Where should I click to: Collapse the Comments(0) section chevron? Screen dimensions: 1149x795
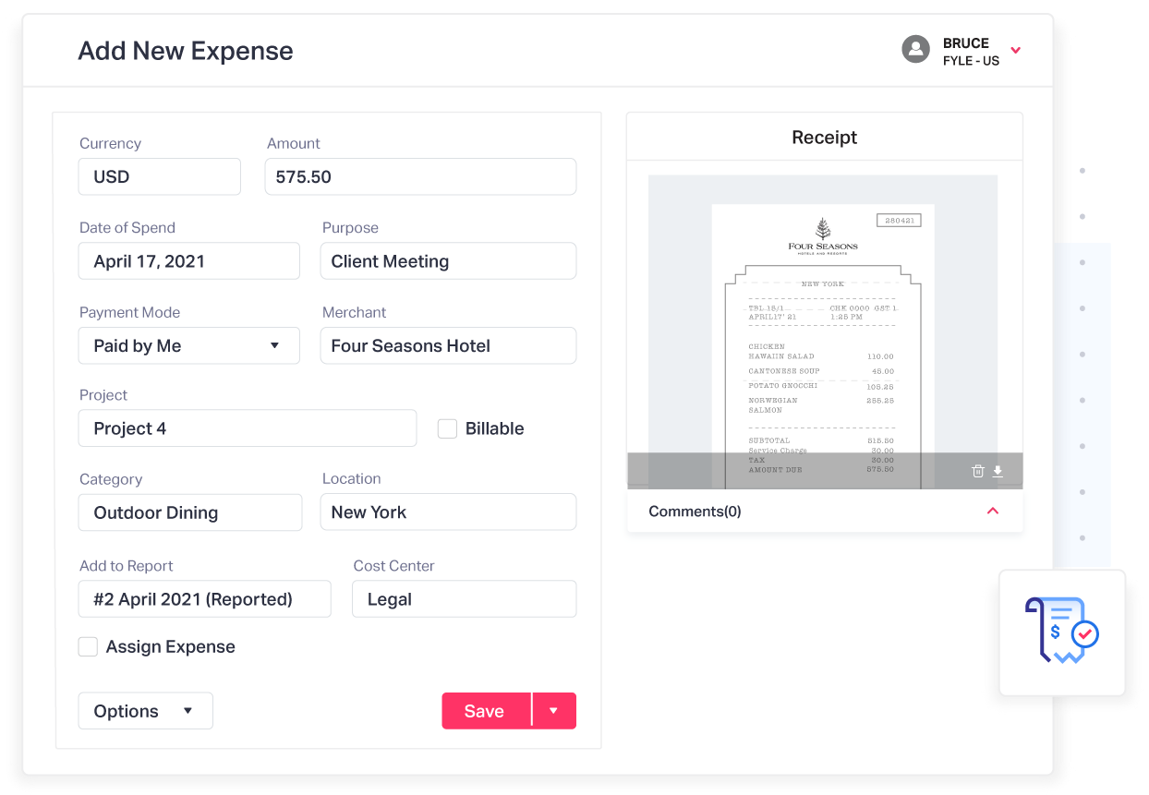pyautogui.click(x=993, y=511)
